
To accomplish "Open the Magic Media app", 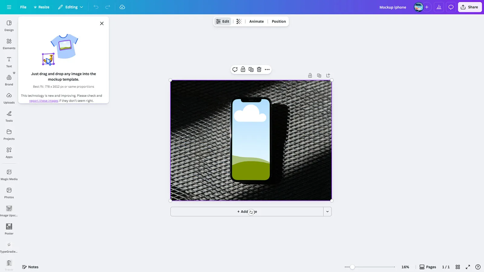I will (x=9, y=175).
